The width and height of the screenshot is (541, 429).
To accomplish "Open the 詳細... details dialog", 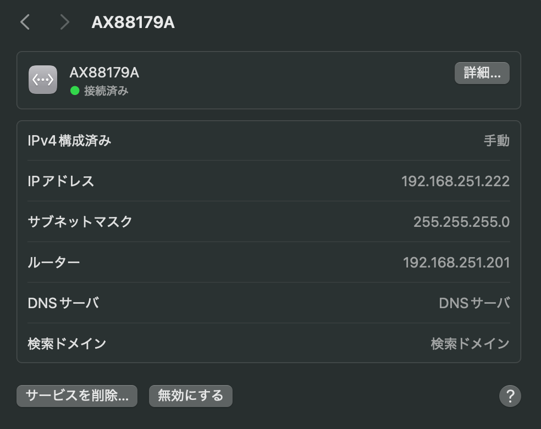I will click(482, 73).
